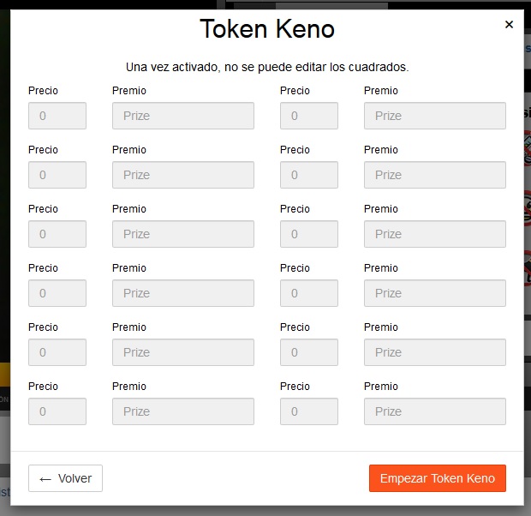The height and width of the screenshot is (516, 531).
Task: Focus third row left Premio field
Action: pyautogui.click(x=182, y=234)
